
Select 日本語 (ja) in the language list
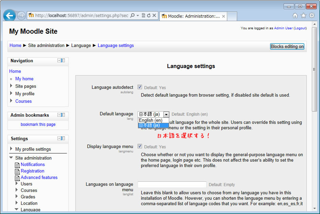(x=153, y=125)
